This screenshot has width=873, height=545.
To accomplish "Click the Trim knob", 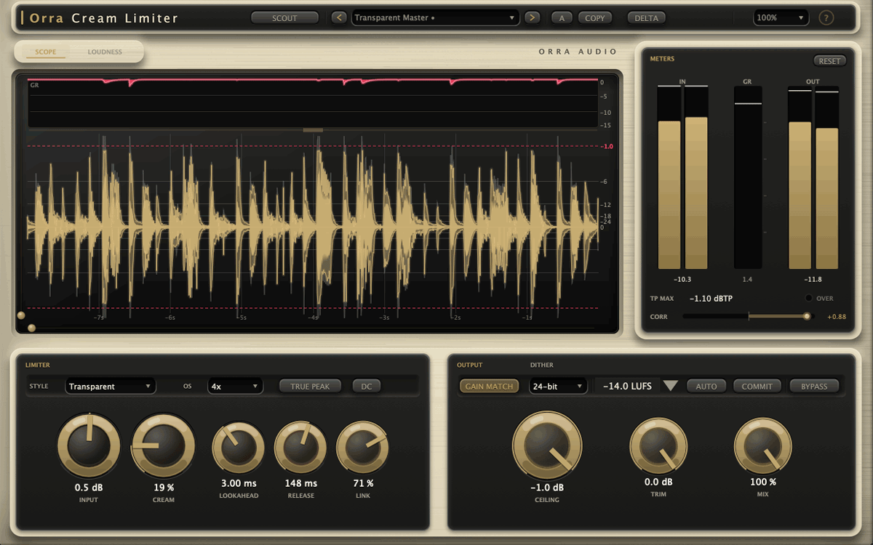I will tap(658, 446).
